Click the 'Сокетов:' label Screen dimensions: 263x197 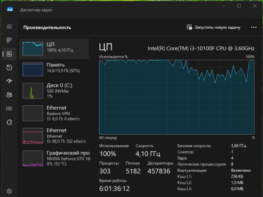point(186,152)
